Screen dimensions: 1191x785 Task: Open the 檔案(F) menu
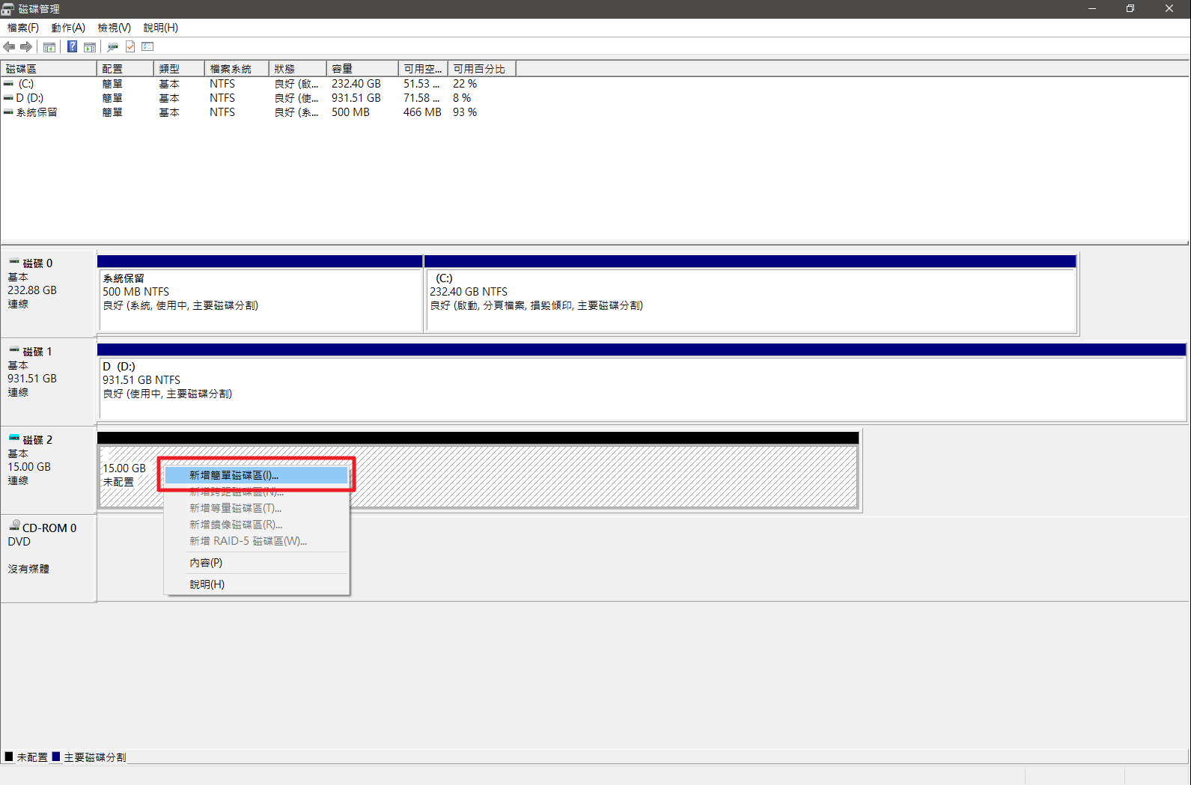point(22,28)
